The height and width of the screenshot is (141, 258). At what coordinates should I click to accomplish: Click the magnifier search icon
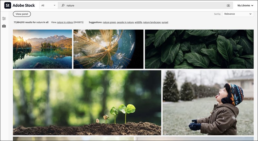pos(63,5)
